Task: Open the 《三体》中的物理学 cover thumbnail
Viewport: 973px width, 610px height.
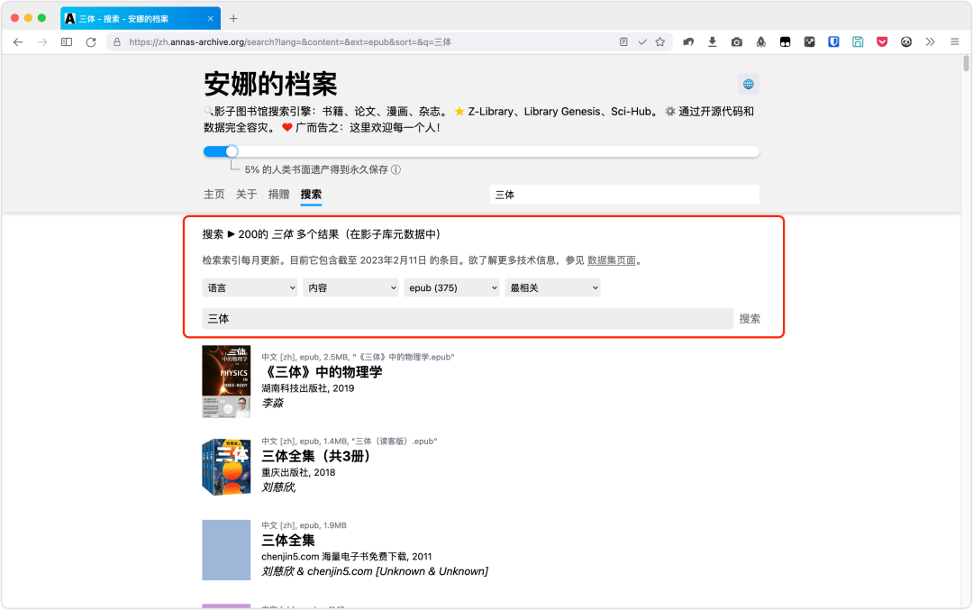Action: (226, 382)
